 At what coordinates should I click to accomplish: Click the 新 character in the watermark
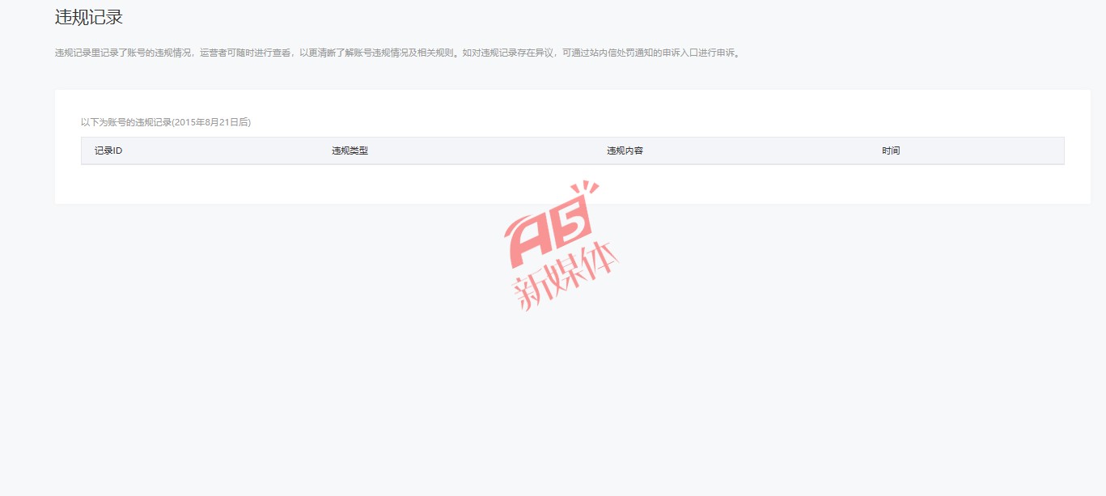(x=528, y=295)
